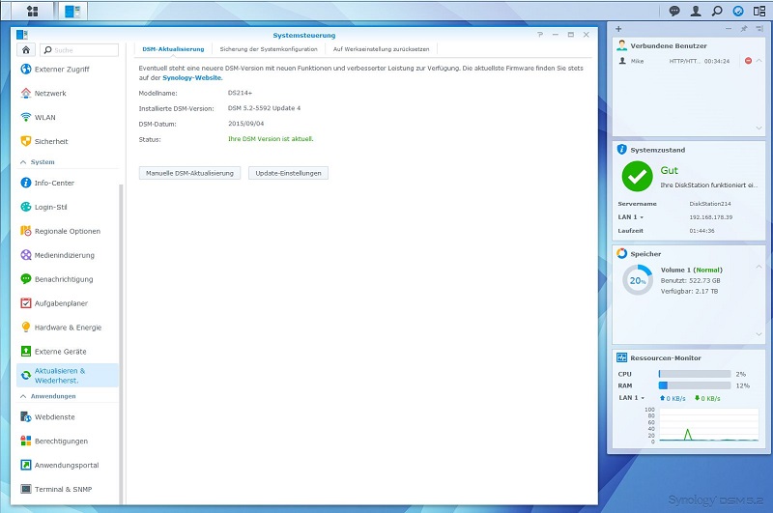Open the Synology-Website link

tap(192, 78)
